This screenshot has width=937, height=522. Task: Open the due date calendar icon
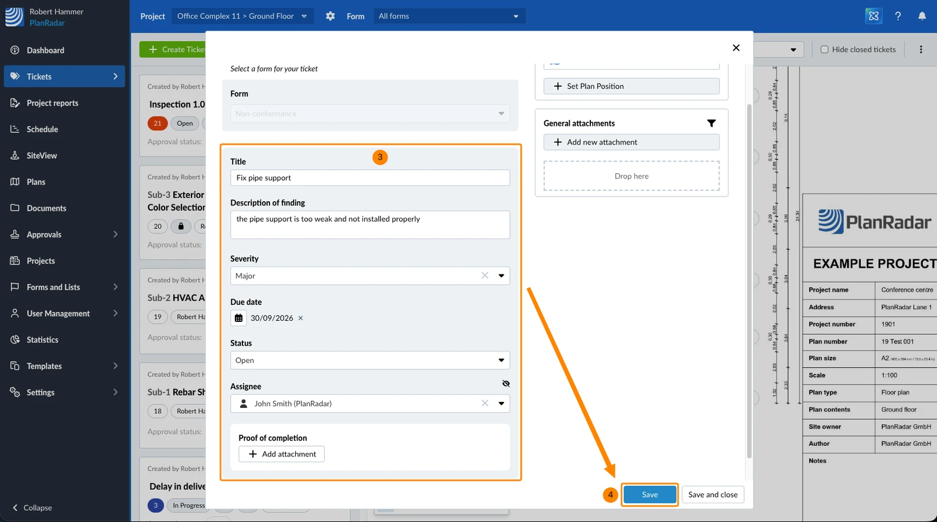pos(238,318)
